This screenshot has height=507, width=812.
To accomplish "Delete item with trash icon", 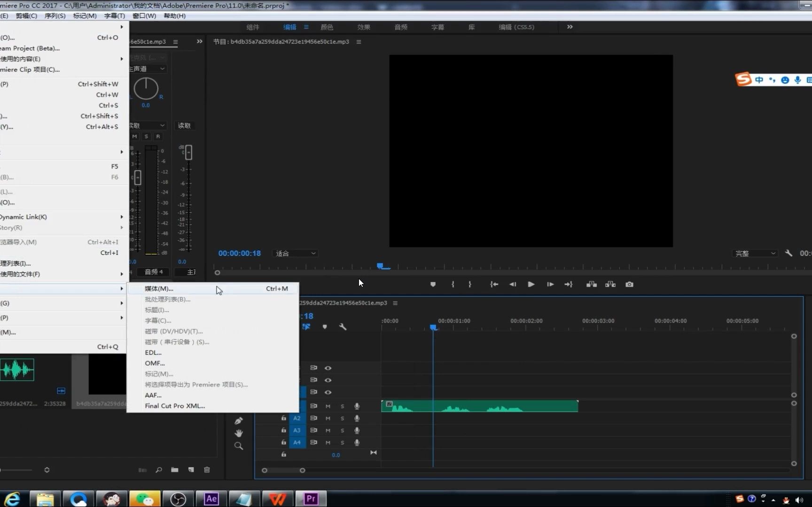I will click(x=207, y=470).
